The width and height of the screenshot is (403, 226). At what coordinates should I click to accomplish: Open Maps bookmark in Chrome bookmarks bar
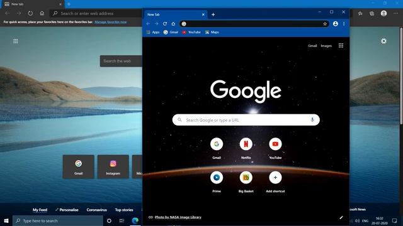click(212, 32)
